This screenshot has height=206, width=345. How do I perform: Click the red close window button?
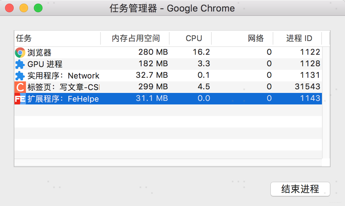pyautogui.click(x=9, y=8)
